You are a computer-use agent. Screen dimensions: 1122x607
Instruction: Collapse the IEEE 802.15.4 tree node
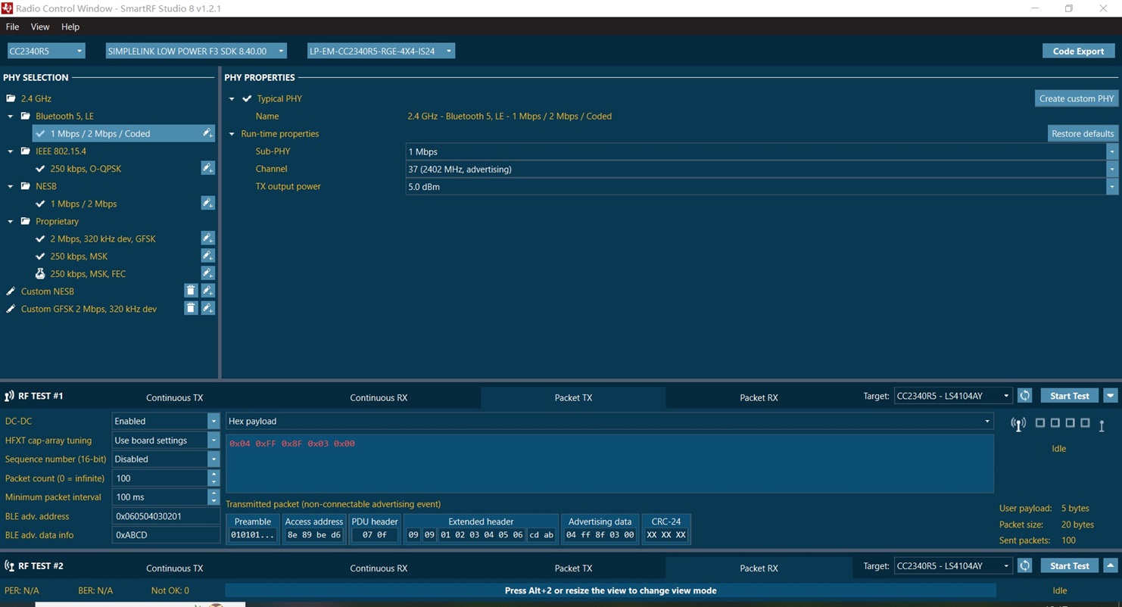[11, 151]
